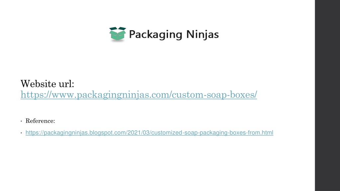
Task: Click the bullet point before "Reference:"
Action: click(x=21, y=121)
